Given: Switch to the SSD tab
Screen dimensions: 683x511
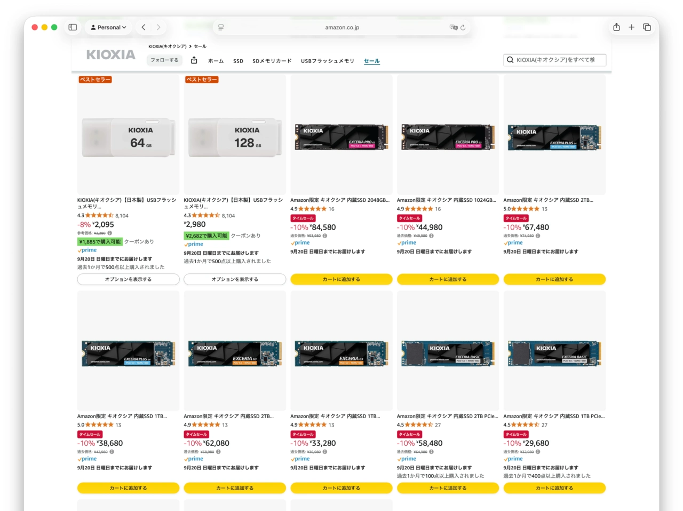Looking at the screenshot, I should tap(238, 61).
